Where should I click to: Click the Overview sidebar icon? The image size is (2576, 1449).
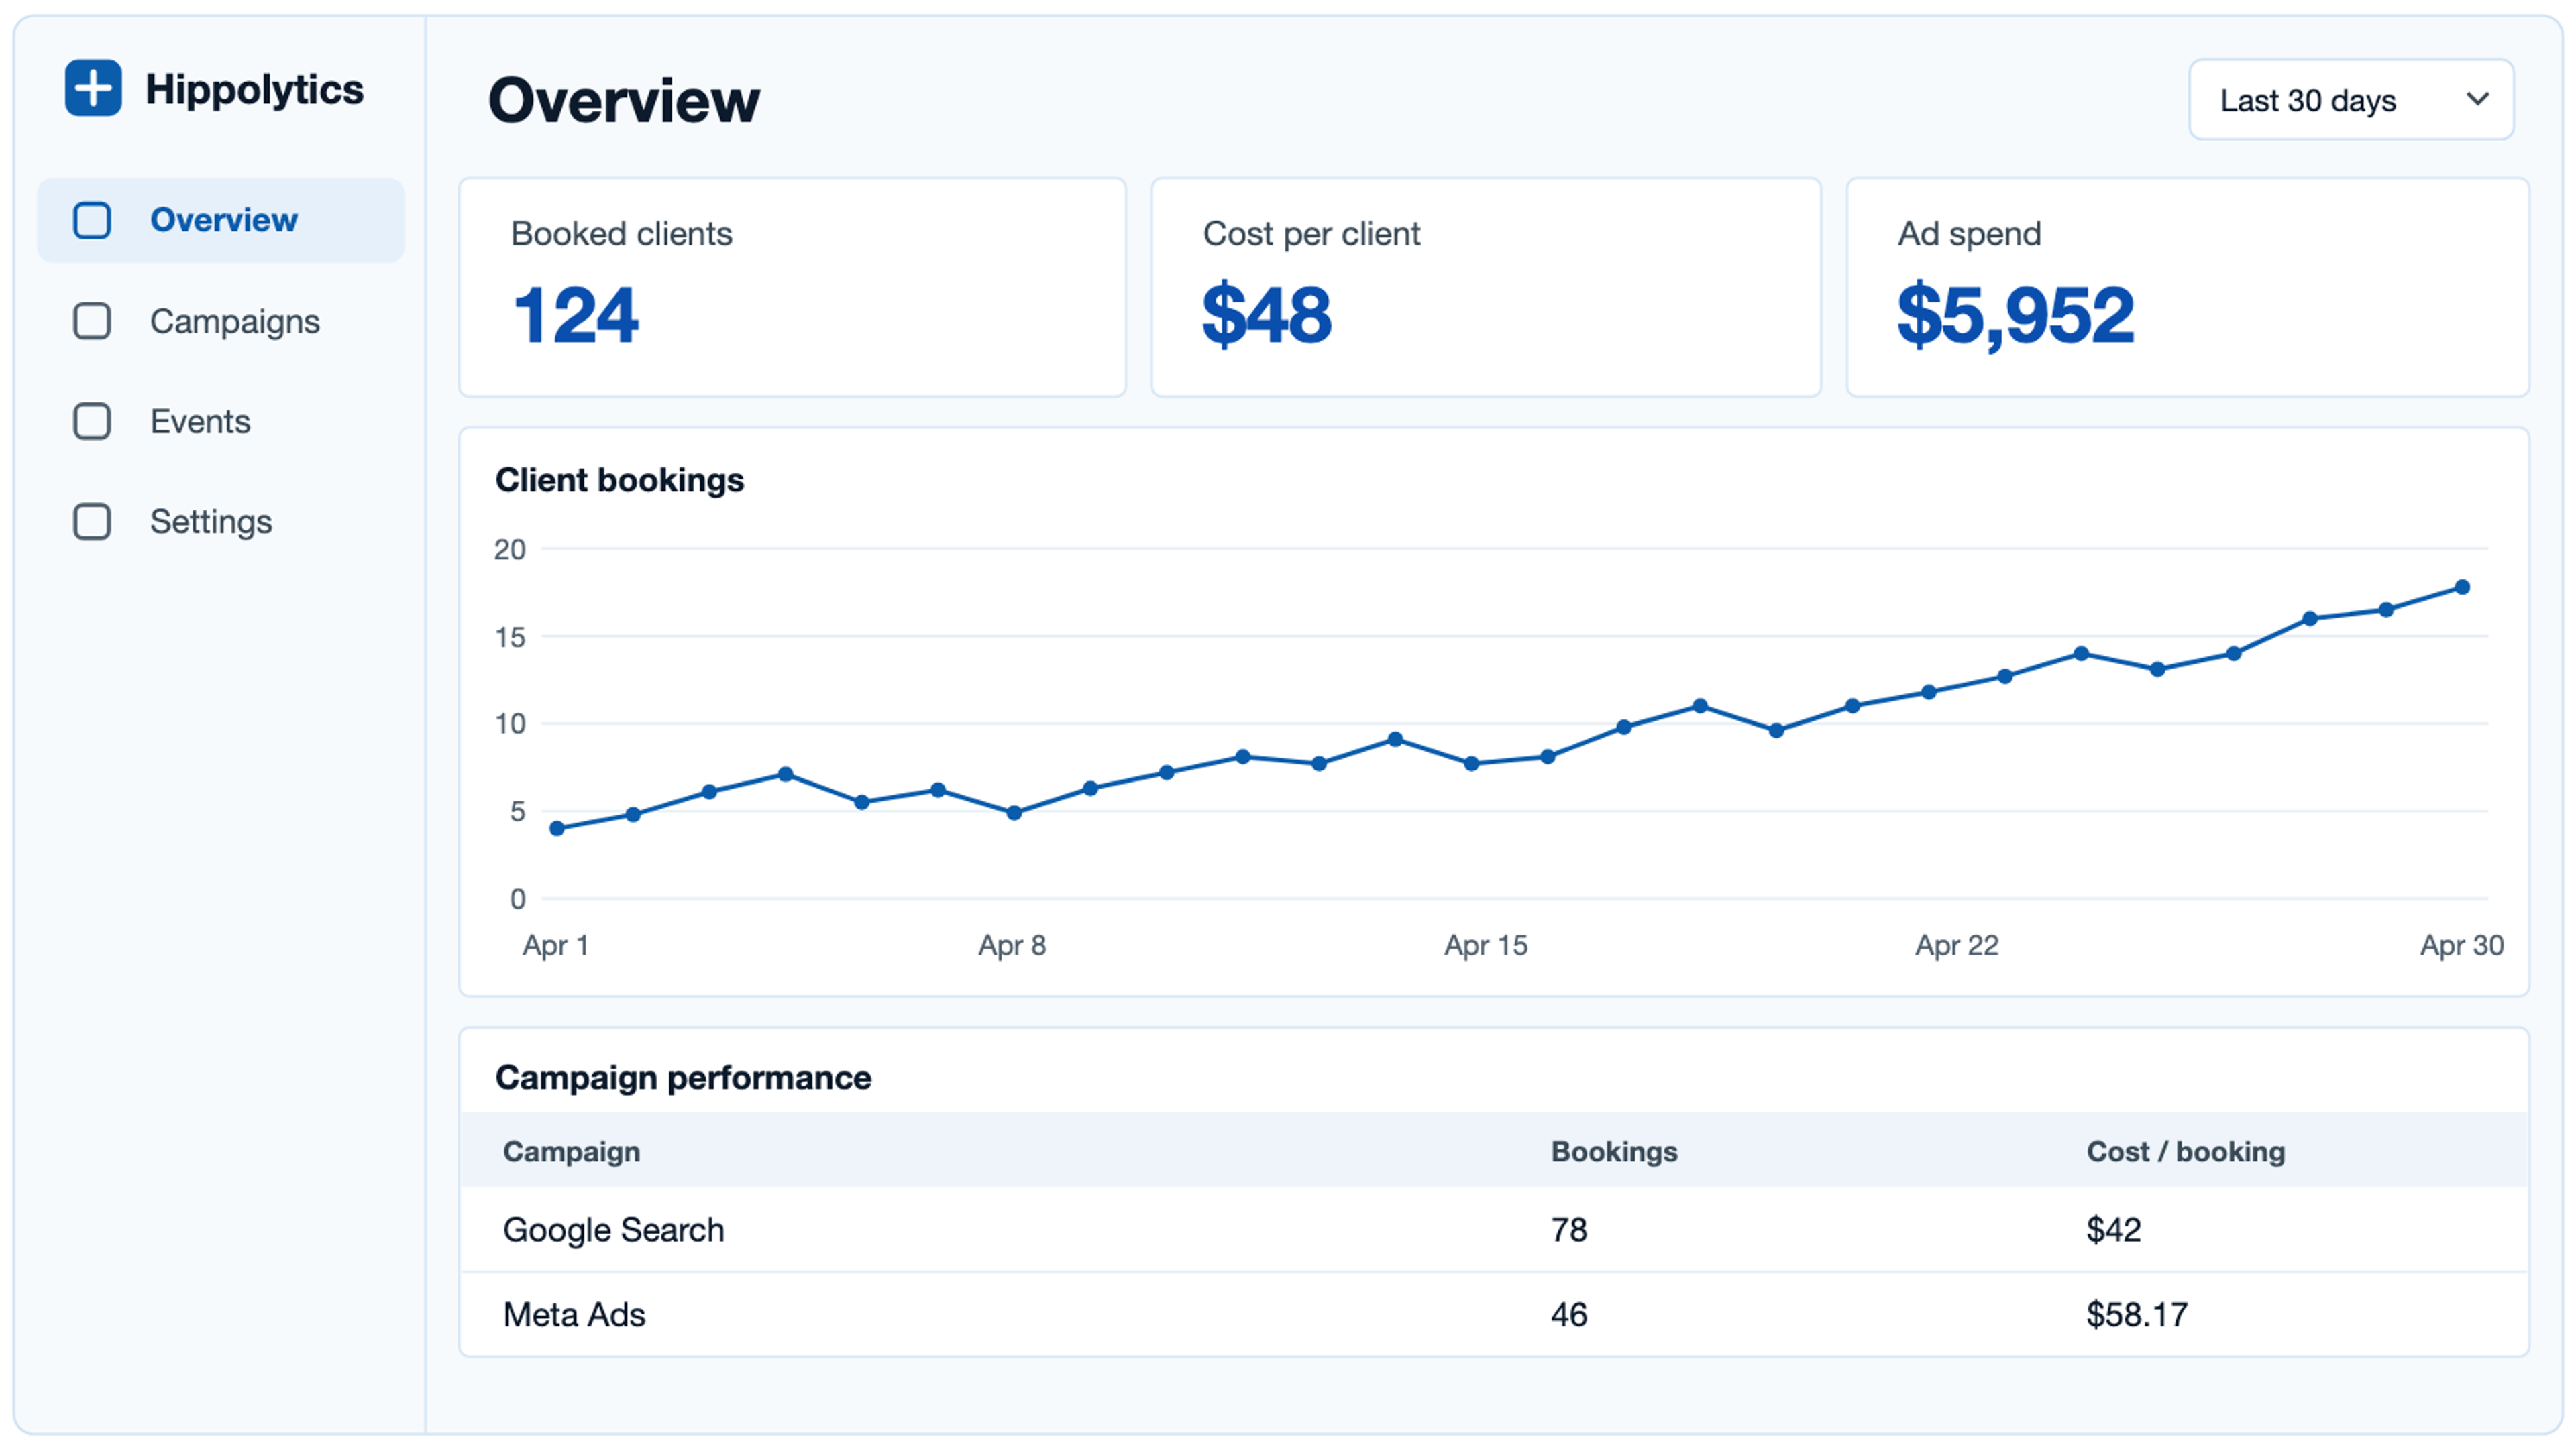[x=92, y=220]
